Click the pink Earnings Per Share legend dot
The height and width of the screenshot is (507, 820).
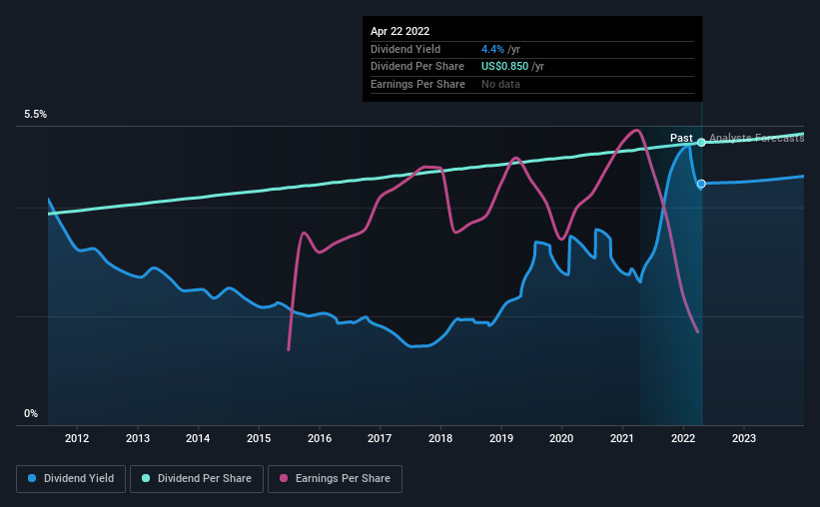[x=284, y=478]
